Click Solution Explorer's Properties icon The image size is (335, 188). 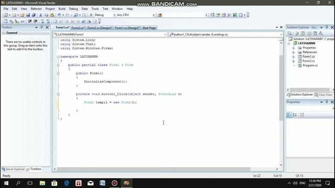[x=289, y=33]
